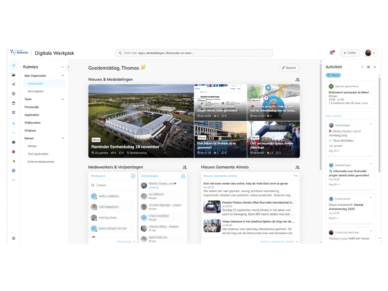Toggle the Hierna filter chip
388x291 pixels.
[333, 75]
